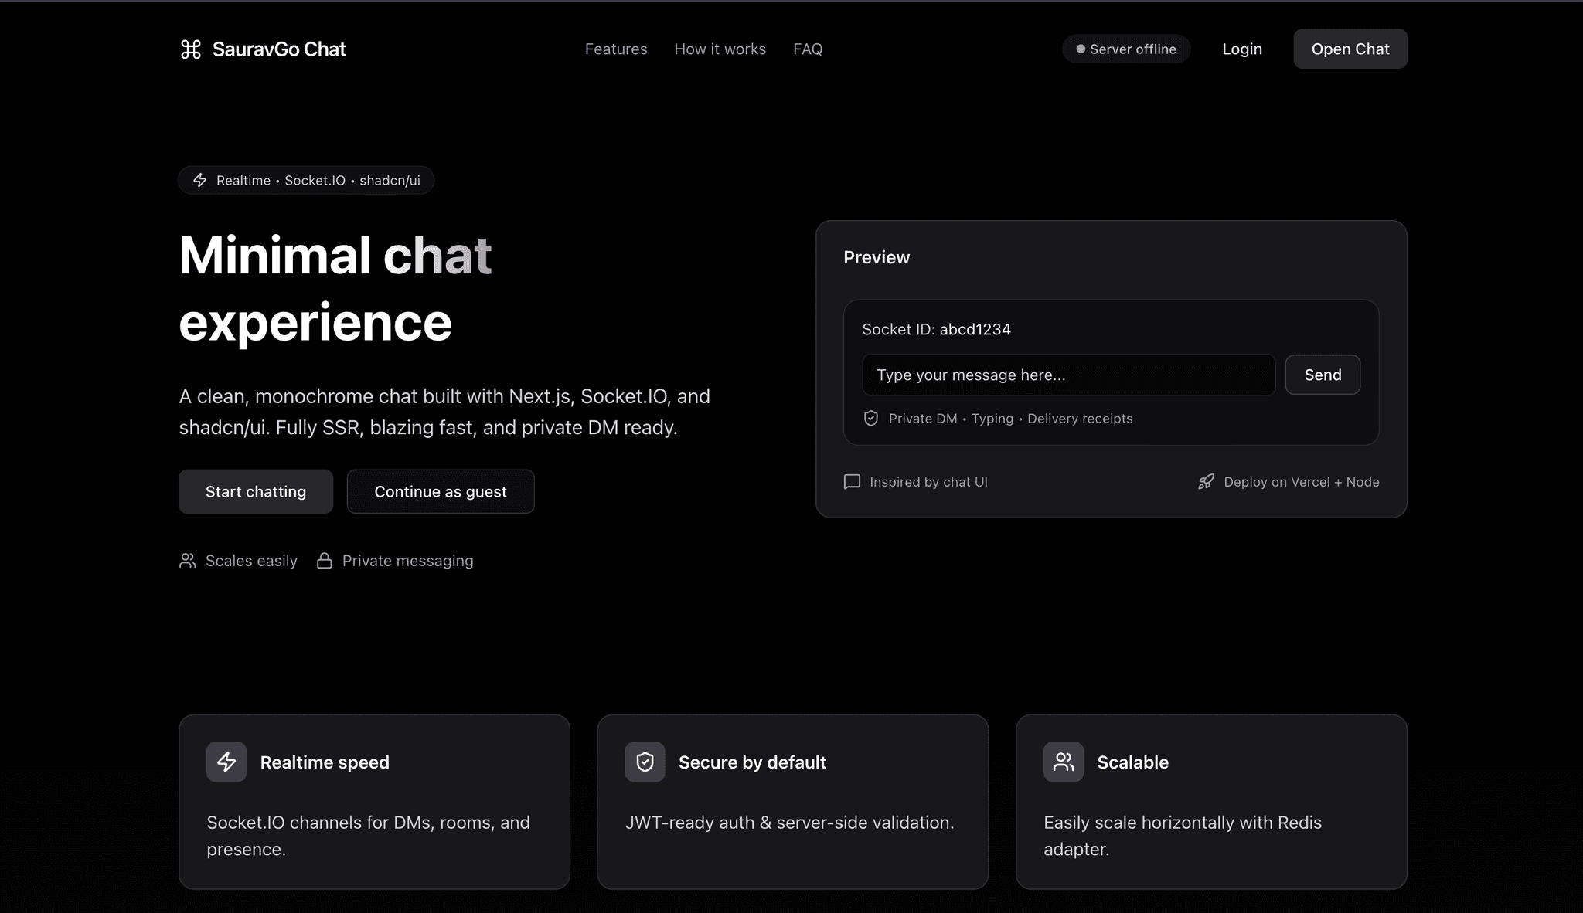Click the lightning icon in Realtime speed card
This screenshot has width=1583, height=913.
226,762
